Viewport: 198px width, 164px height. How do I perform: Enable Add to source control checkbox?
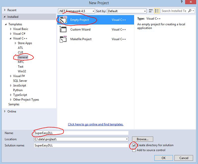coord(134,150)
